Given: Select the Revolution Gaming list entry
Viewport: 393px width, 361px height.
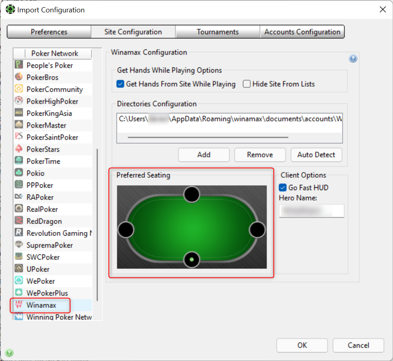Looking at the screenshot, I should [53, 233].
